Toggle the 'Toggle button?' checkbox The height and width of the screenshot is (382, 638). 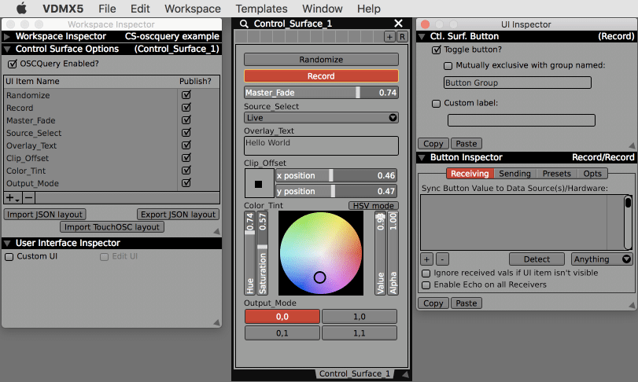436,50
